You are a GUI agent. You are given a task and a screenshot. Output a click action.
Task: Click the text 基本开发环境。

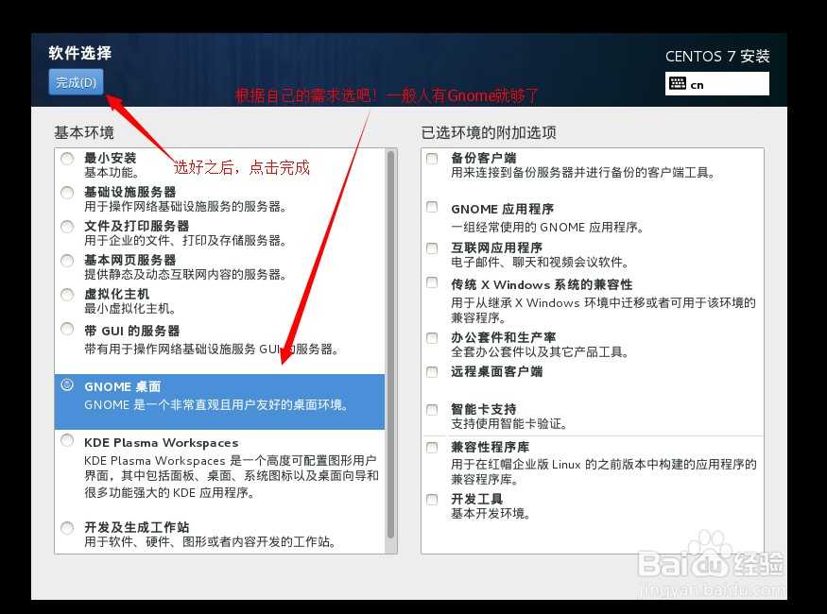click(x=491, y=513)
